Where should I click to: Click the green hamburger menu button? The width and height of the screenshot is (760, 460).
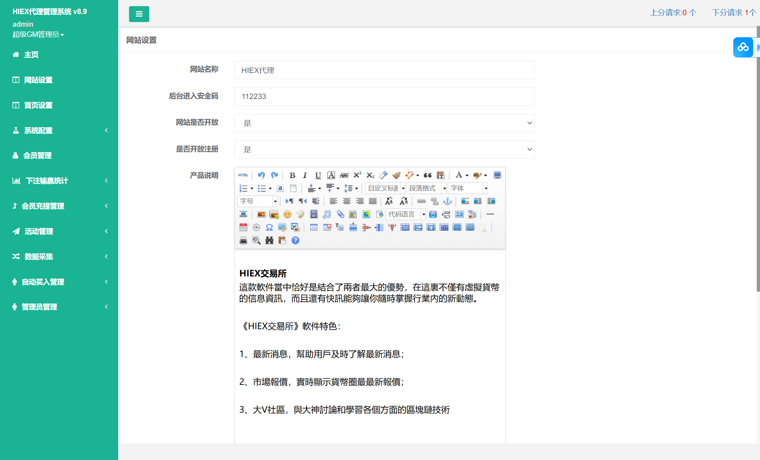[139, 14]
